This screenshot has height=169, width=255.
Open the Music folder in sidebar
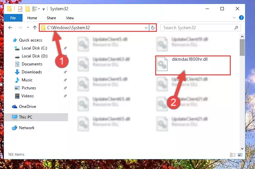coord(27,80)
